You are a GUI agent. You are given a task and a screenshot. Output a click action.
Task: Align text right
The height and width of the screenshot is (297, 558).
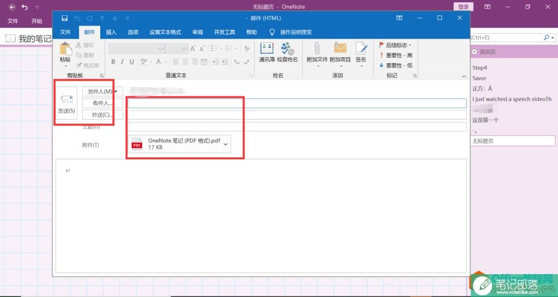[x=195, y=62]
